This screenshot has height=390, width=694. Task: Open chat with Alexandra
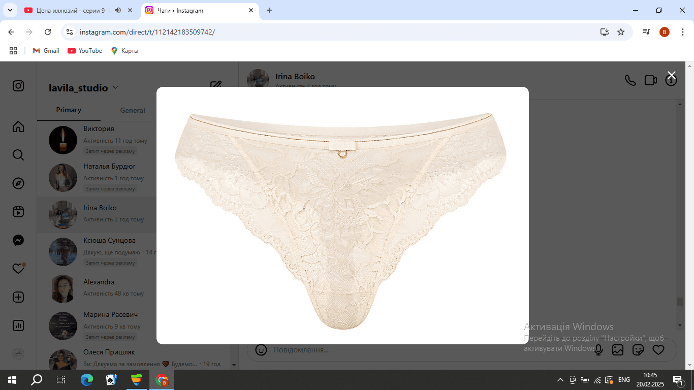point(97,289)
